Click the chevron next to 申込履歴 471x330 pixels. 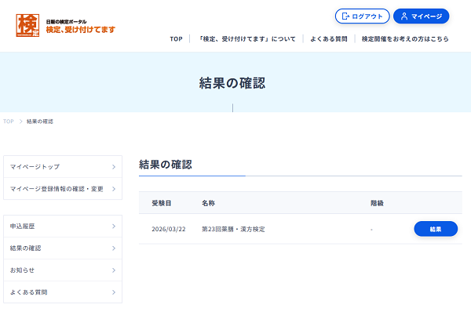(x=114, y=227)
